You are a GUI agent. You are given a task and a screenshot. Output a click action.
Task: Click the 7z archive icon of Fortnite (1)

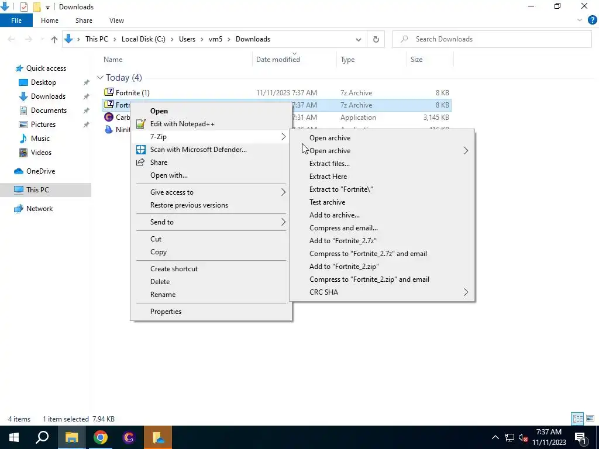(x=109, y=92)
